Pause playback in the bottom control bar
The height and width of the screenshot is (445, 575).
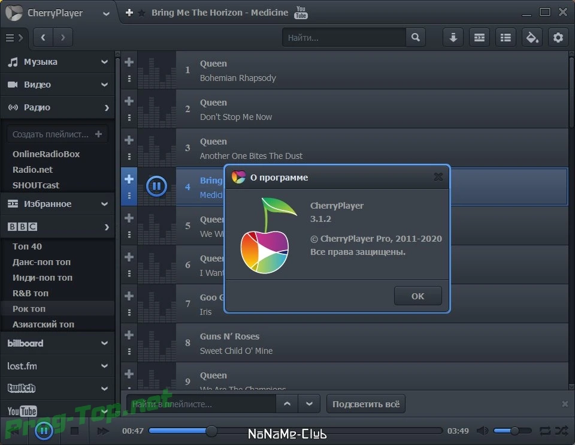coord(44,431)
